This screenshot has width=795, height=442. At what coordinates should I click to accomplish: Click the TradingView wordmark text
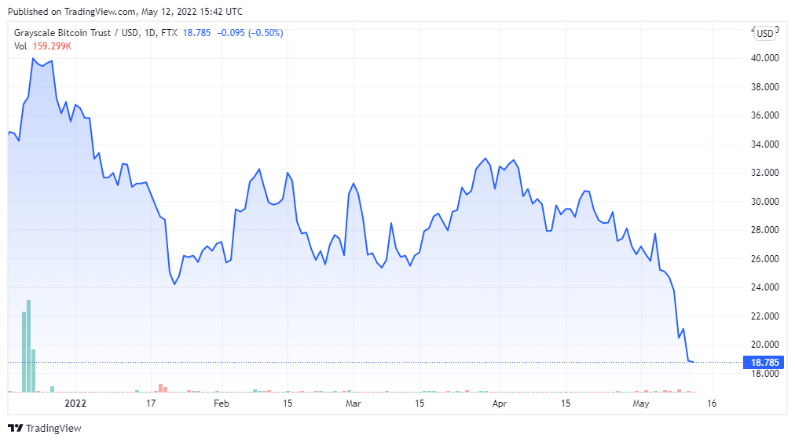click(53, 429)
